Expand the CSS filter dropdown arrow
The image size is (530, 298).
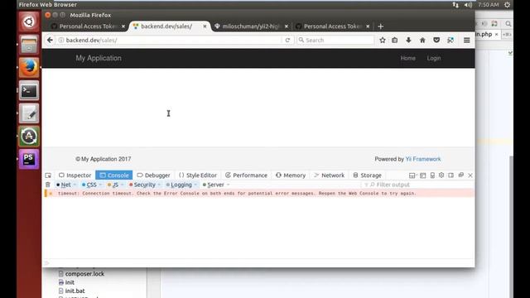pyautogui.click(x=100, y=185)
